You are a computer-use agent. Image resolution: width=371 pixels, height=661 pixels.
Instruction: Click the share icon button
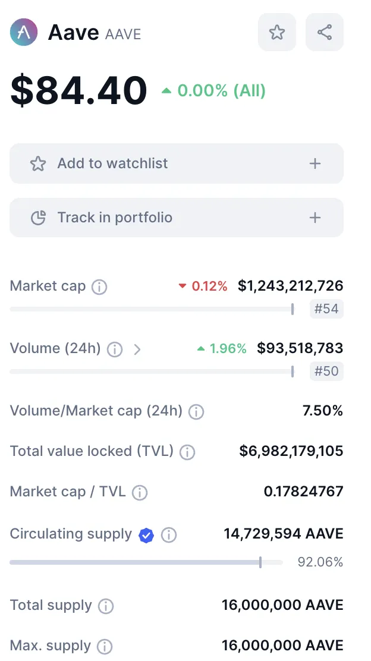pos(324,32)
